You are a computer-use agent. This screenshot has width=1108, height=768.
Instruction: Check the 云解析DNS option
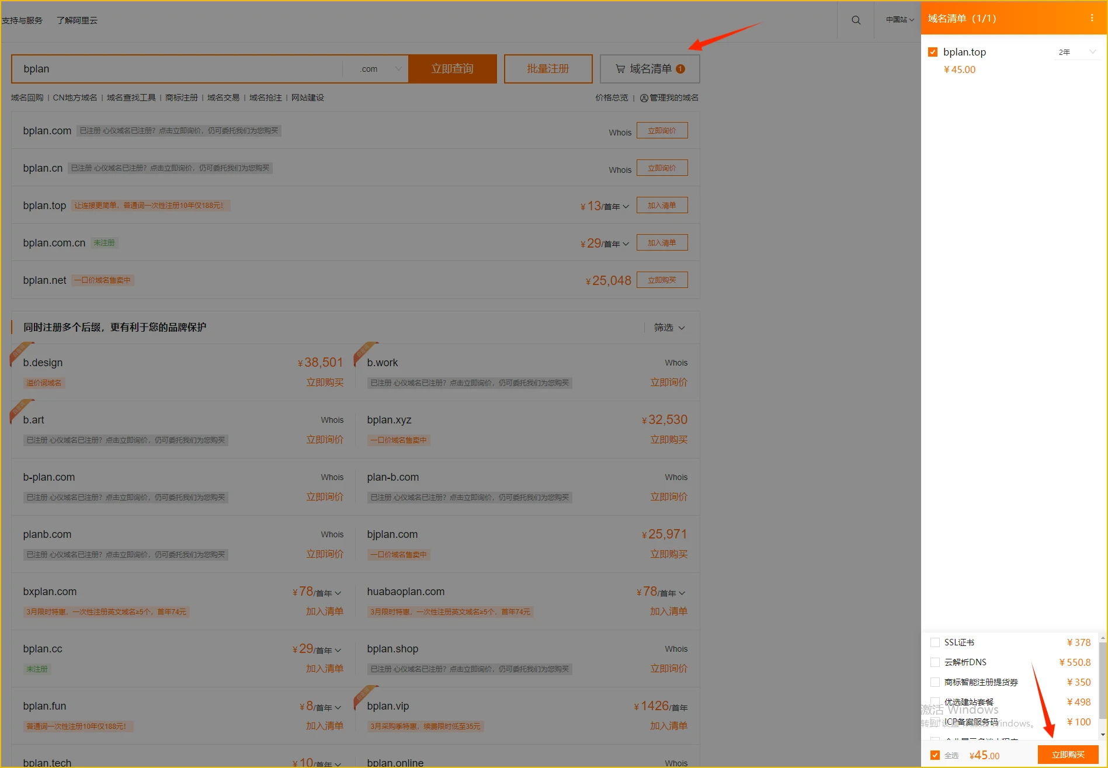point(935,662)
